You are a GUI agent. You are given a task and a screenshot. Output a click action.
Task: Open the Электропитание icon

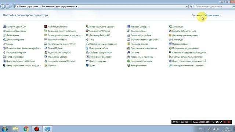click(129, 65)
